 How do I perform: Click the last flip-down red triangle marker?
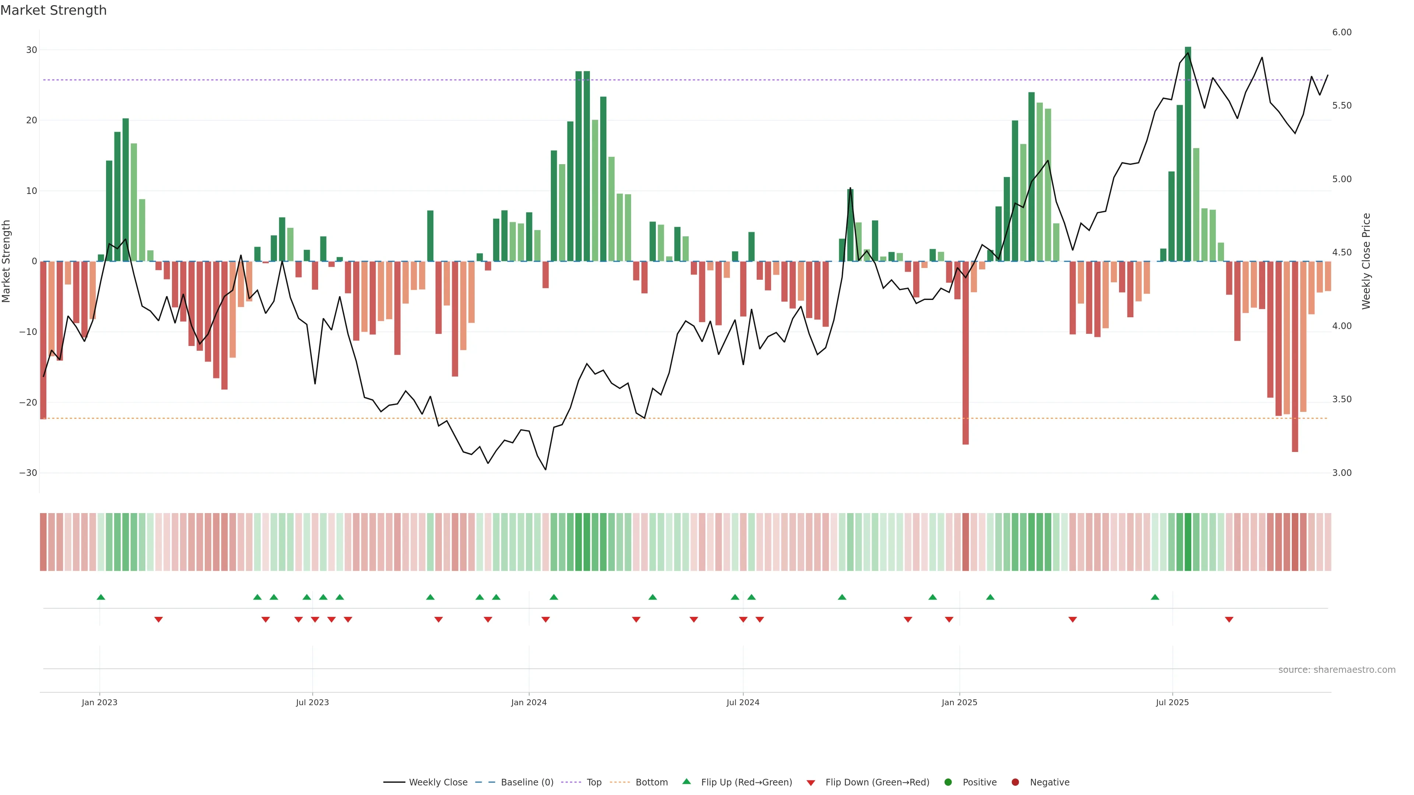1229,619
